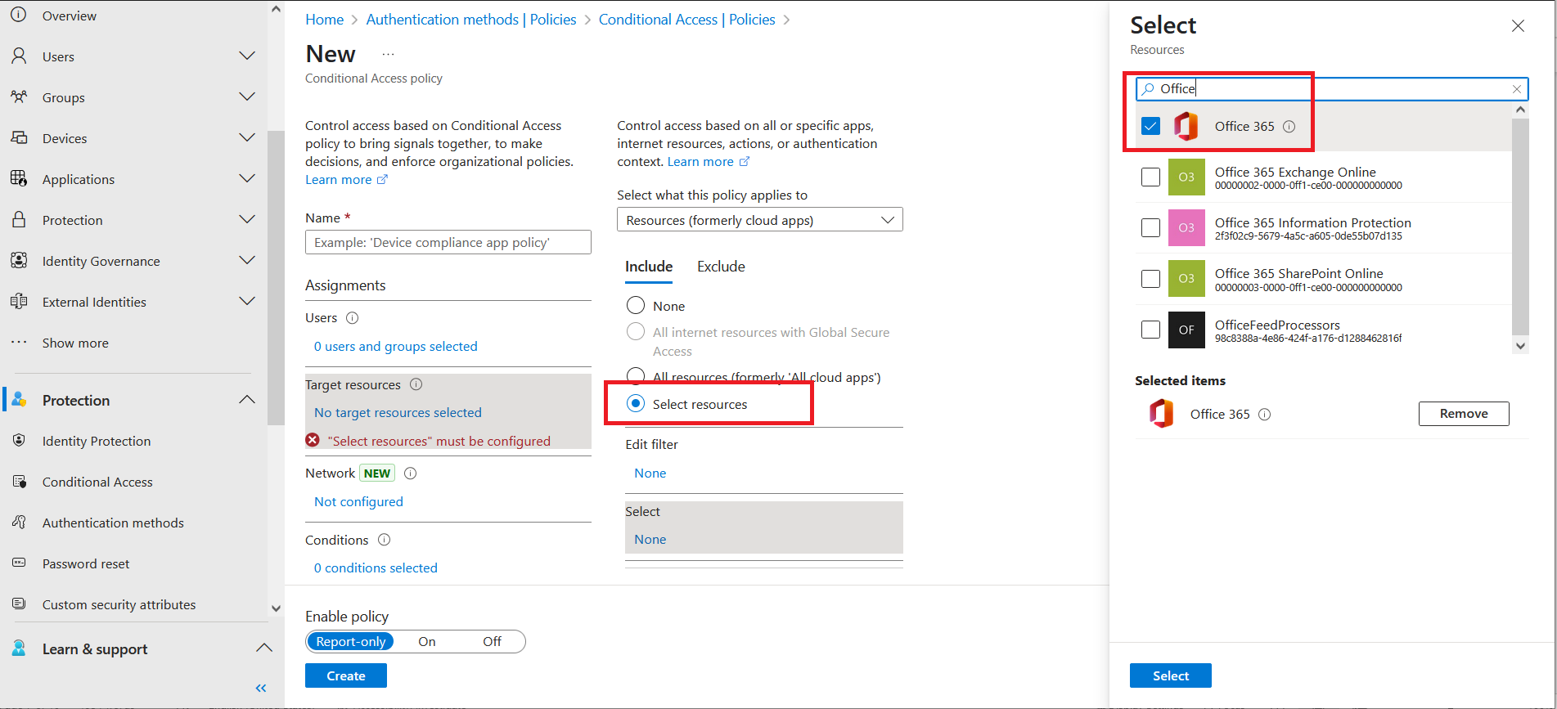Clear the search box with X icon
Image resolution: width=1557 pixels, height=709 pixels.
tap(1516, 89)
